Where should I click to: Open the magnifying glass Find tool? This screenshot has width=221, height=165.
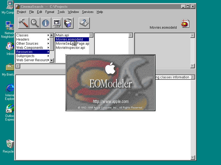click(x=35, y=23)
